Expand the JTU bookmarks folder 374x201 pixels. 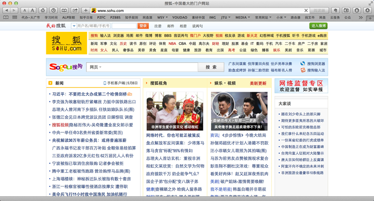coord(225,17)
